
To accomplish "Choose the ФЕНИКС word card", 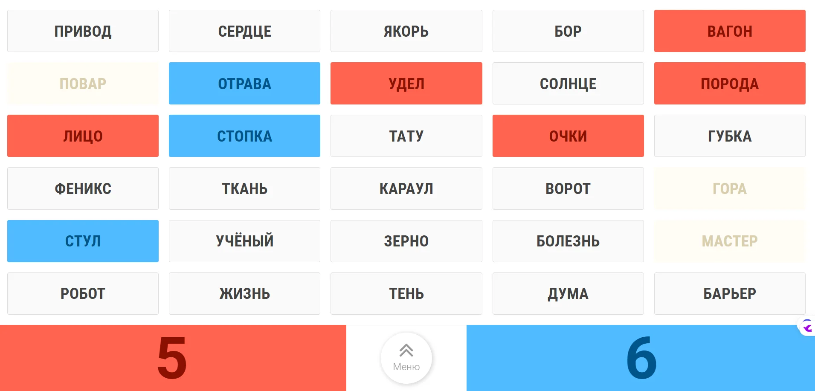I will 83,188.
